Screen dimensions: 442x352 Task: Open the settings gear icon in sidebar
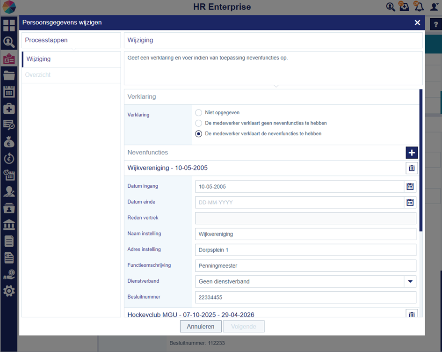pyautogui.click(x=9, y=291)
